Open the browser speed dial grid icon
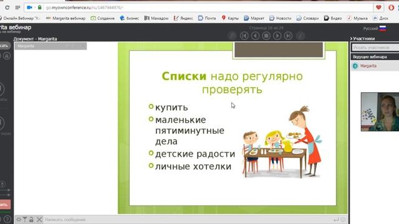Viewport: 399px width, 224px height. [17, 7]
